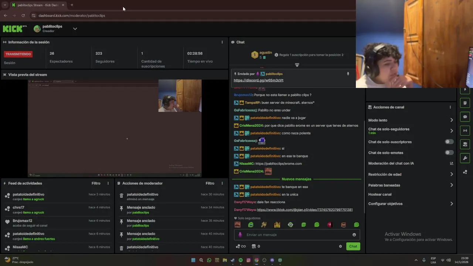Go back in browser history
The image size is (473, 266).
(5, 16)
